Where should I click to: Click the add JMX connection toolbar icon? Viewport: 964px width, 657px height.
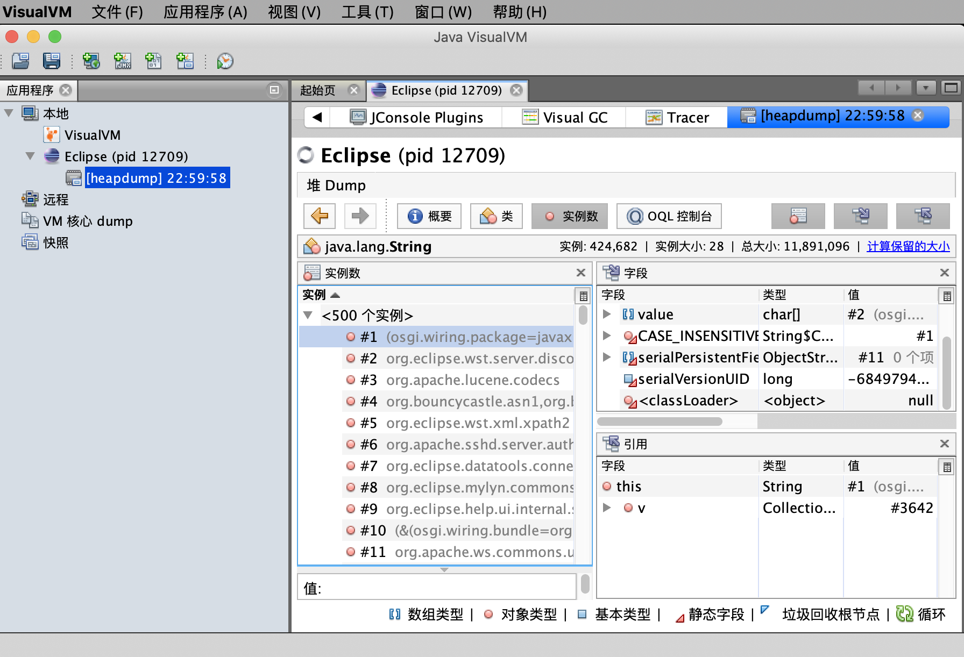tap(123, 61)
